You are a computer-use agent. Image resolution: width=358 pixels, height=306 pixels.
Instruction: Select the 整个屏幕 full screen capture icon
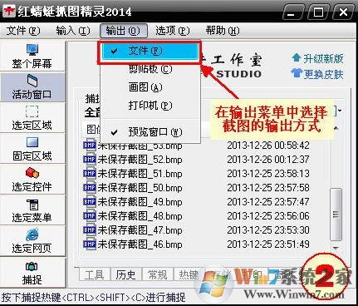pos(32,50)
